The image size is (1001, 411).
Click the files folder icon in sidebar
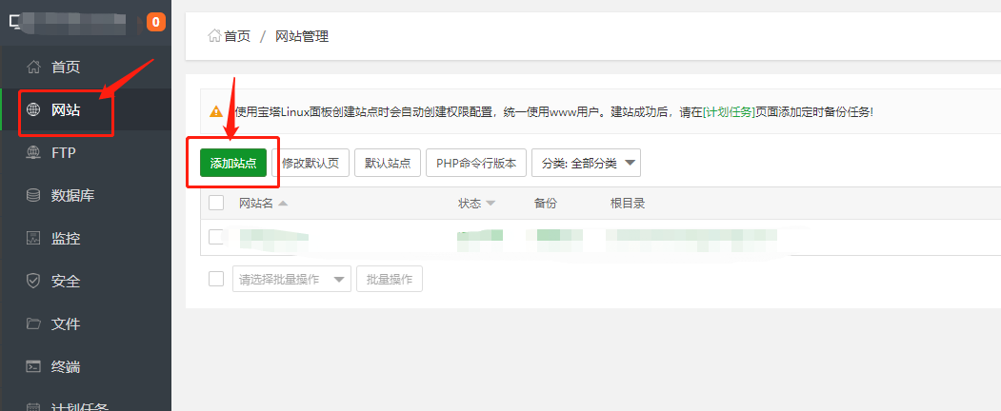click(x=34, y=324)
